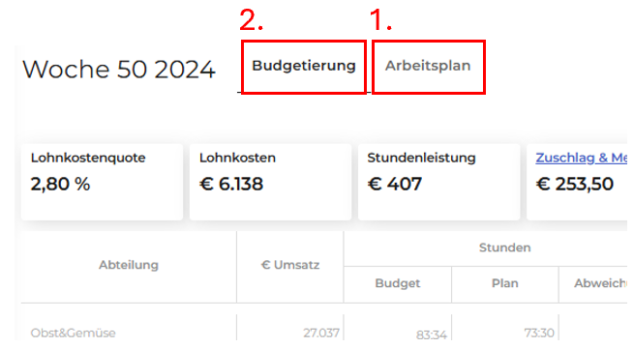The image size is (634, 348).
Task: Click the 73:30 plan hours cell
Action: pos(539,333)
